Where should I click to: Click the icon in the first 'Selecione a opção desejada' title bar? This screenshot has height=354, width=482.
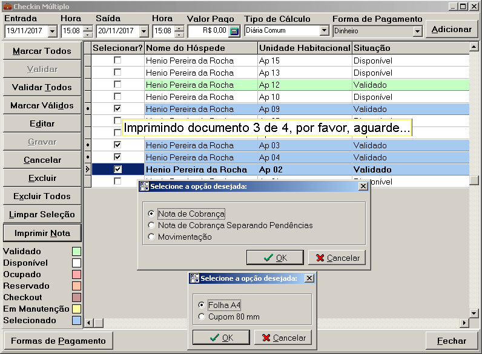(144, 186)
